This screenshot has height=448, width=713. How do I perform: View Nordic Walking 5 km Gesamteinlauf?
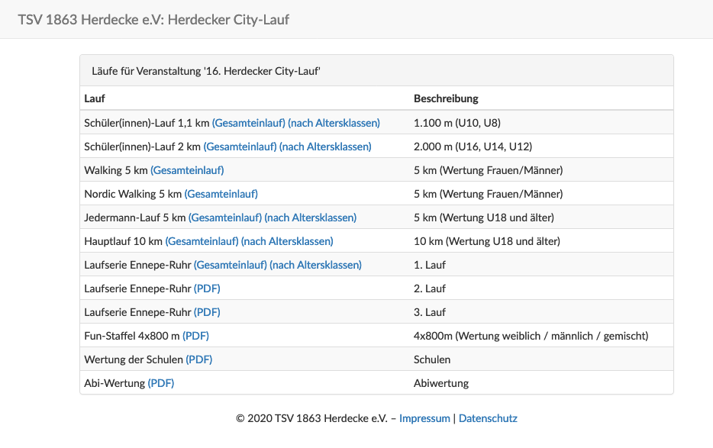click(x=221, y=193)
